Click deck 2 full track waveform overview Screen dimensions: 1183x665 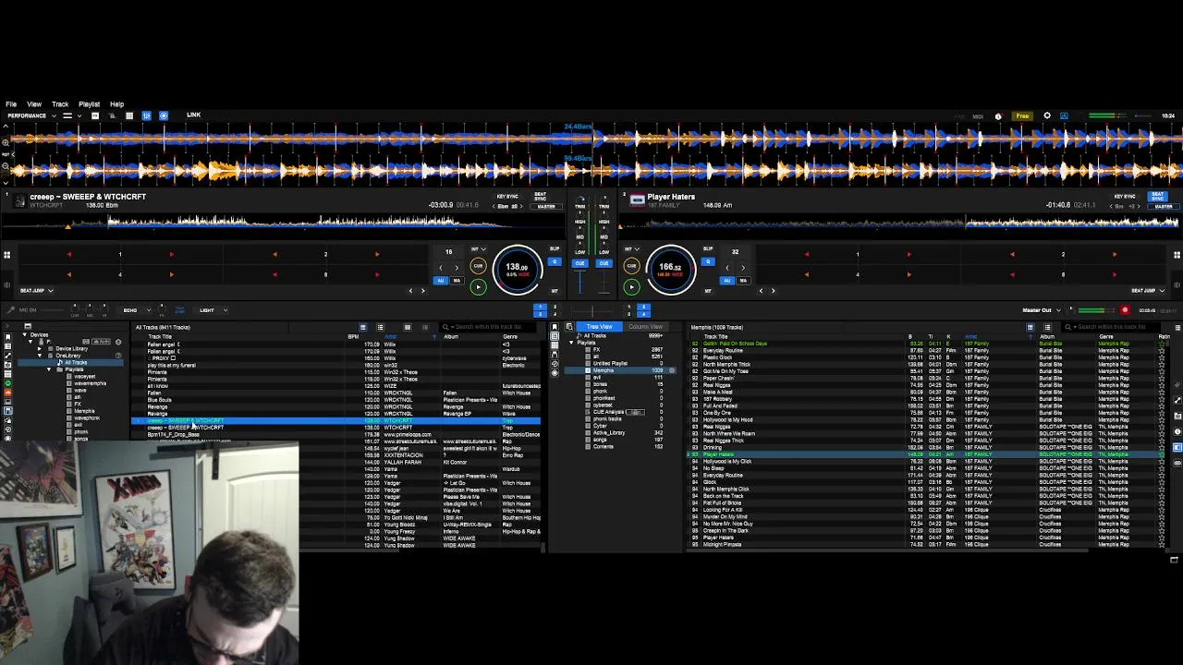[x=900, y=222]
